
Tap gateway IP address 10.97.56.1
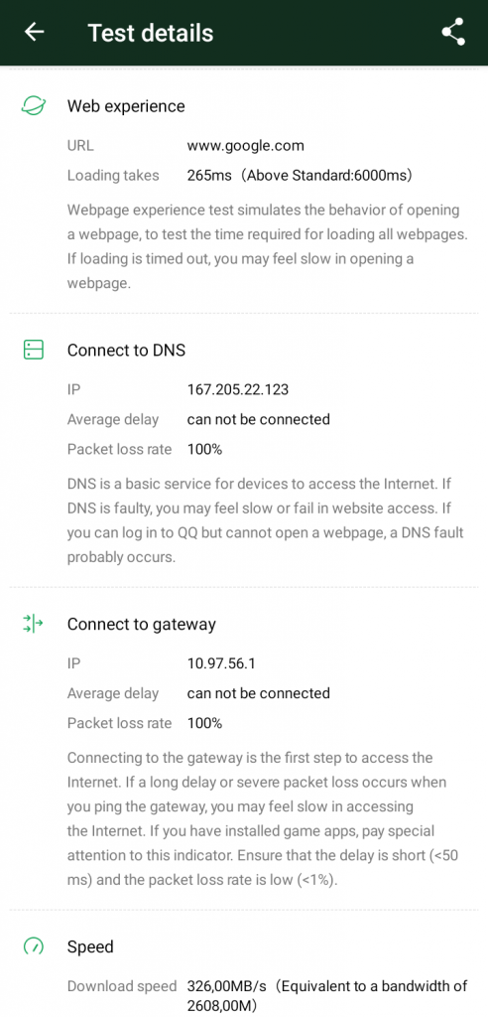click(221, 663)
